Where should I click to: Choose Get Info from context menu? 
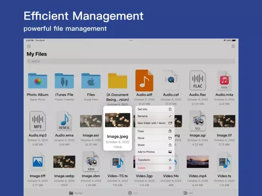[x=155, y=109]
